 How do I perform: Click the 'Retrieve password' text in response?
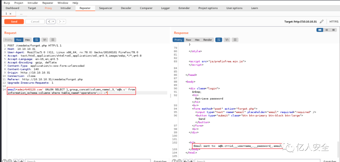click(x=209, y=98)
